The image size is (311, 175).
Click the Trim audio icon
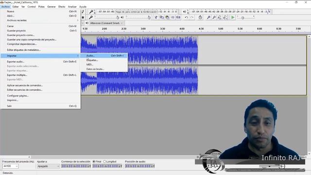173,17
